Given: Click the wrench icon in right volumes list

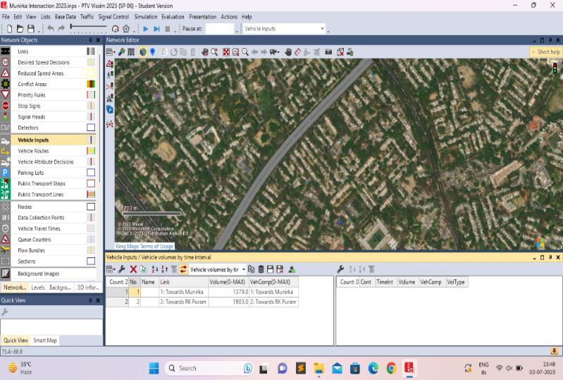Looking at the screenshot, I should (341, 269).
